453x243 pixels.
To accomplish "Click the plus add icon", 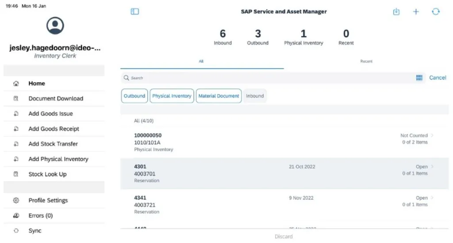I will (x=416, y=12).
